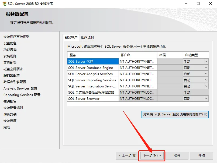Click password cell for Database Engine
This screenshot has width=217, height=163.
point(170,68)
